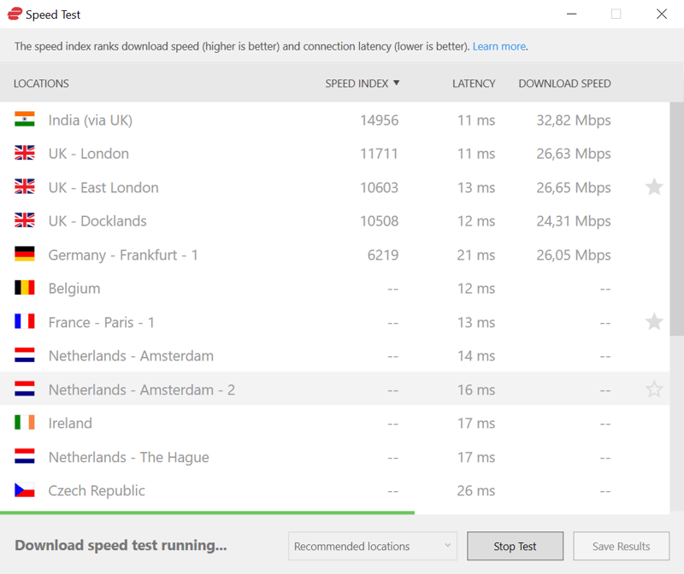Select the Czech Republic location name
Screen dimensions: 684x574
[x=97, y=491]
